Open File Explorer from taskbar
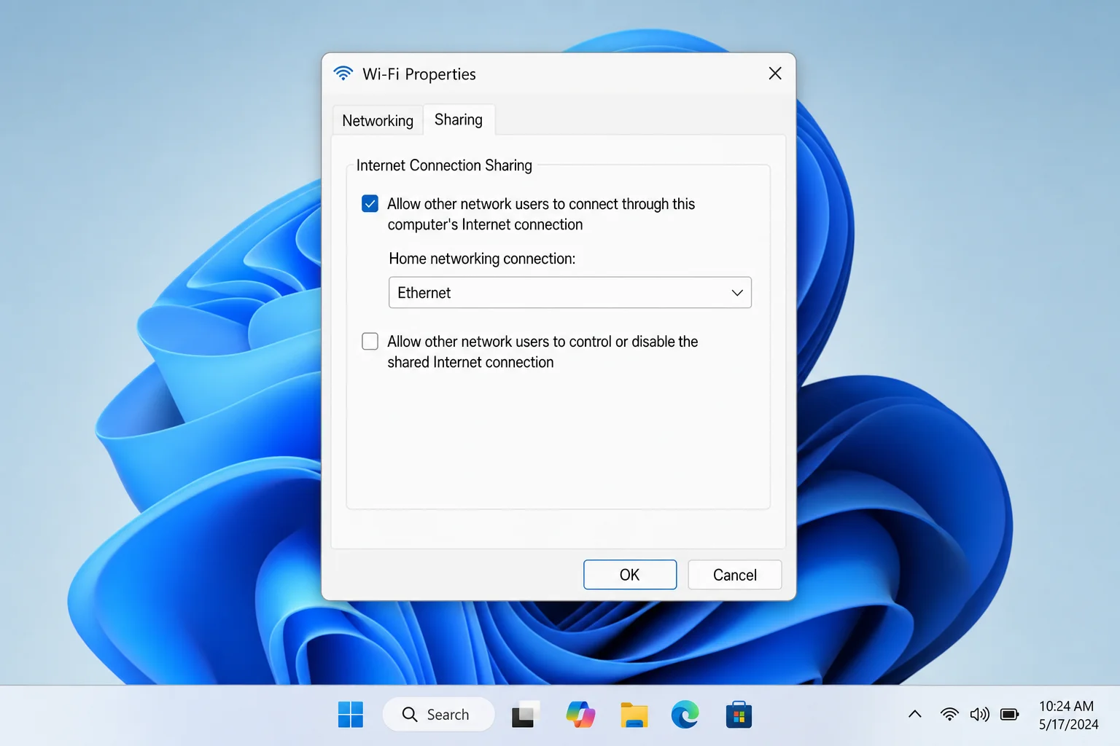1120x746 pixels. 634,715
